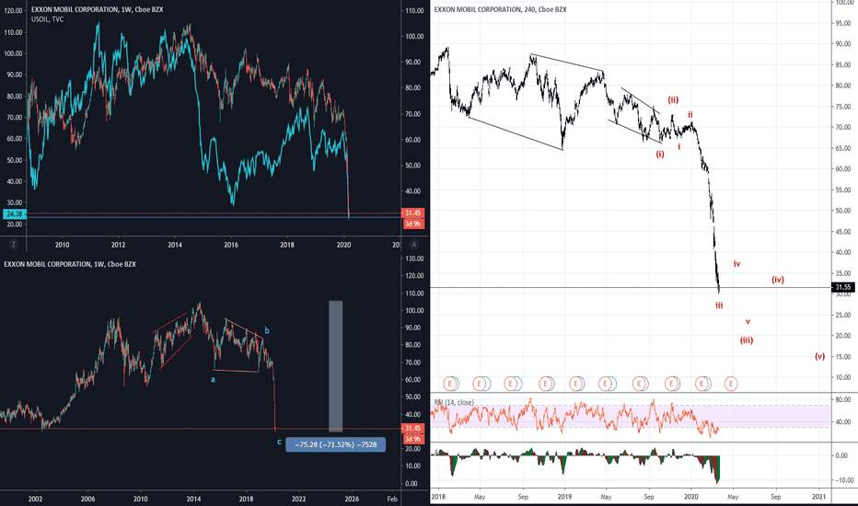Screen dimensions: 858x506
Task: Select the red wave label (ii)
Action: point(673,99)
